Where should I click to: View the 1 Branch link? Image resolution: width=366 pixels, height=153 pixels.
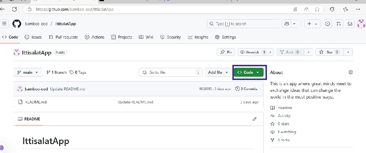(57, 73)
